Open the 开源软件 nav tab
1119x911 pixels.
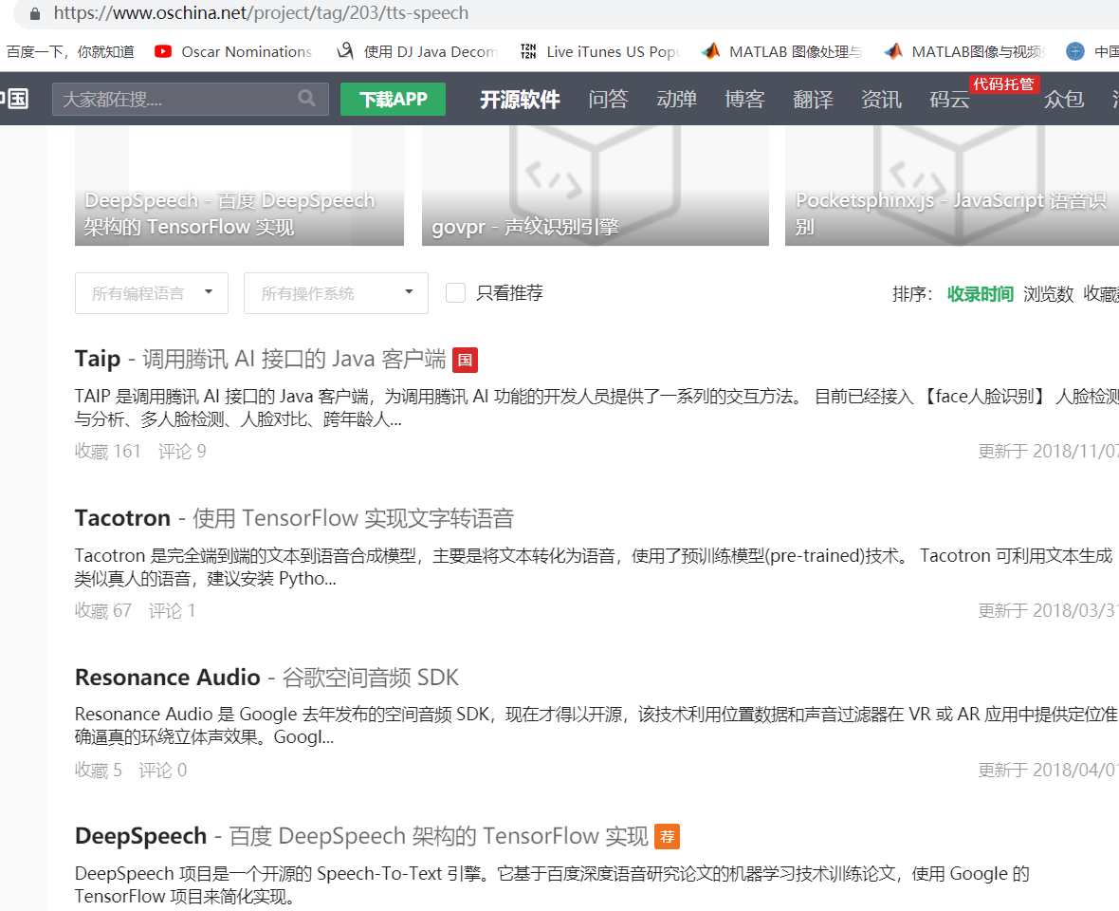520,100
